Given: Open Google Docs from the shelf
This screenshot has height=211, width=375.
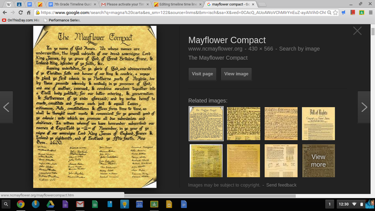Looking at the screenshot, I should (x=183, y=205).
